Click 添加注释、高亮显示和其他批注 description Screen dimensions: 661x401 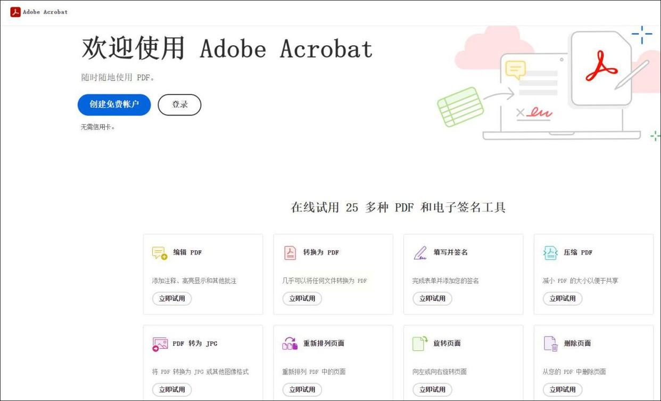click(194, 281)
